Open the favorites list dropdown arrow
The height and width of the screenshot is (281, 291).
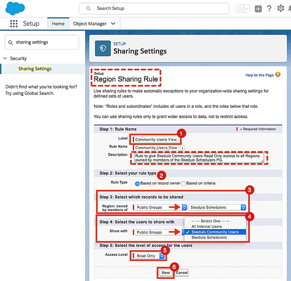coord(247,9)
